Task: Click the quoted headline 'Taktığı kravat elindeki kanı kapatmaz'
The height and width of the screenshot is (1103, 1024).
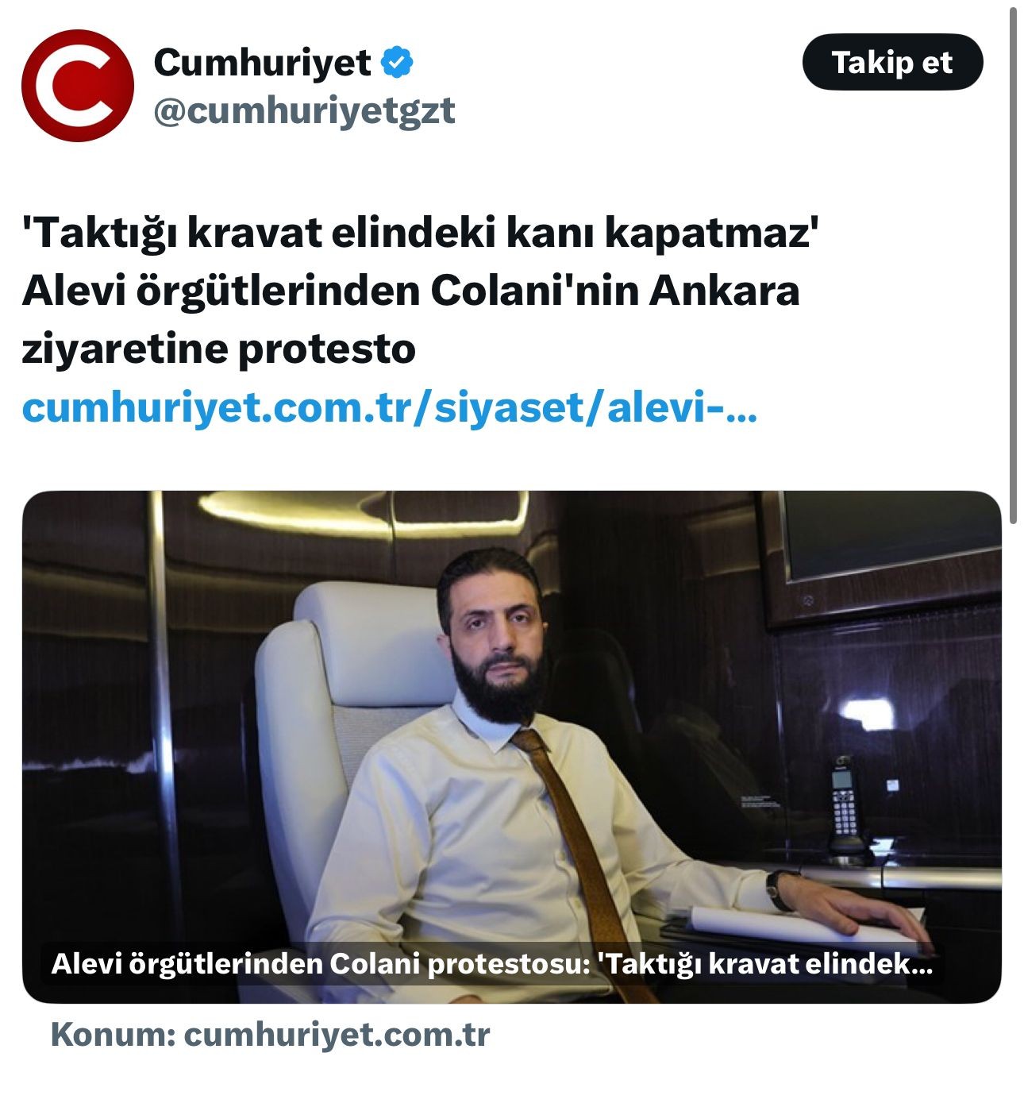Action: 420,233
